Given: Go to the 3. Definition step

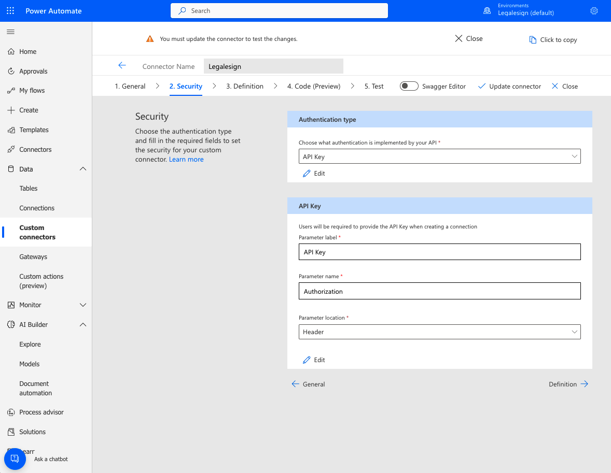Looking at the screenshot, I should pyautogui.click(x=245, y=86).
